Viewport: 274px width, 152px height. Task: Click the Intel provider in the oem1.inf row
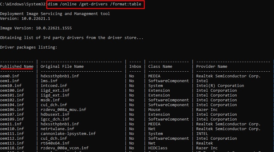point(202,81)
